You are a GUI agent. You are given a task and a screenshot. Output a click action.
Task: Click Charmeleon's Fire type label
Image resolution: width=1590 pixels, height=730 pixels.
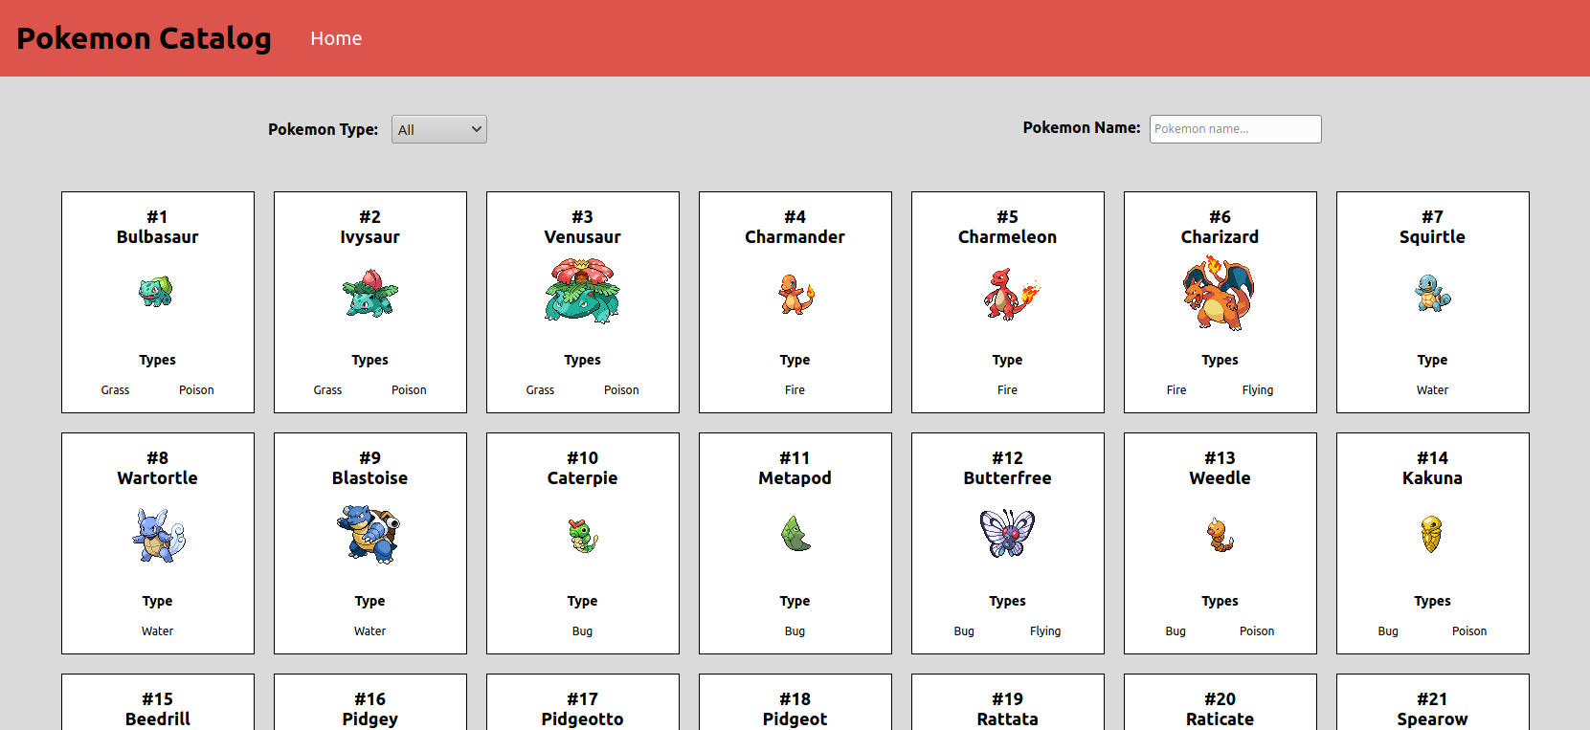pyautogui.click(x=1008, y=390)
